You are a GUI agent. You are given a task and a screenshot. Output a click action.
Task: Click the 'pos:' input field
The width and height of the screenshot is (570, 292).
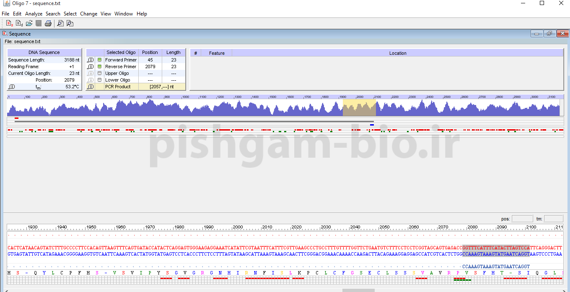(x=522, y=219)
